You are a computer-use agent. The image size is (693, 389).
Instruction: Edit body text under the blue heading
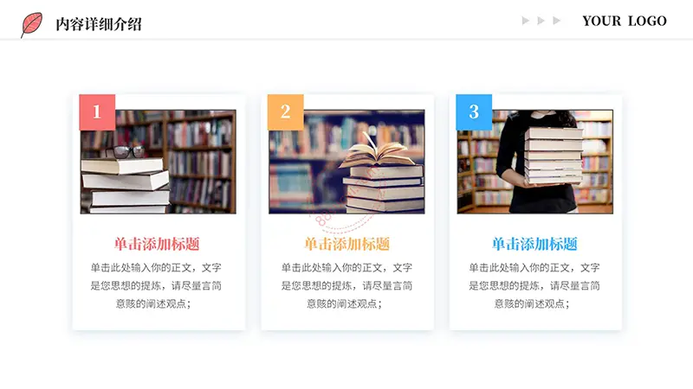(534, 286)
